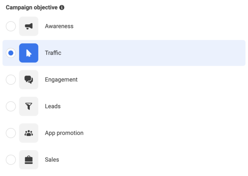248x176 pixels.
Task: Pick the Sales radio button
Action: [x=11, y=160]
